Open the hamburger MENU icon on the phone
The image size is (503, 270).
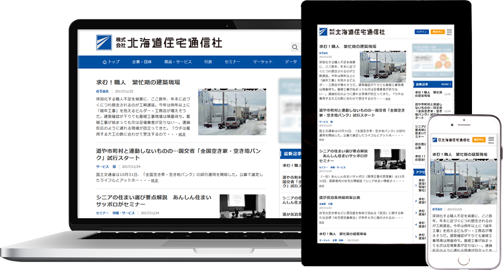(491, 140)
